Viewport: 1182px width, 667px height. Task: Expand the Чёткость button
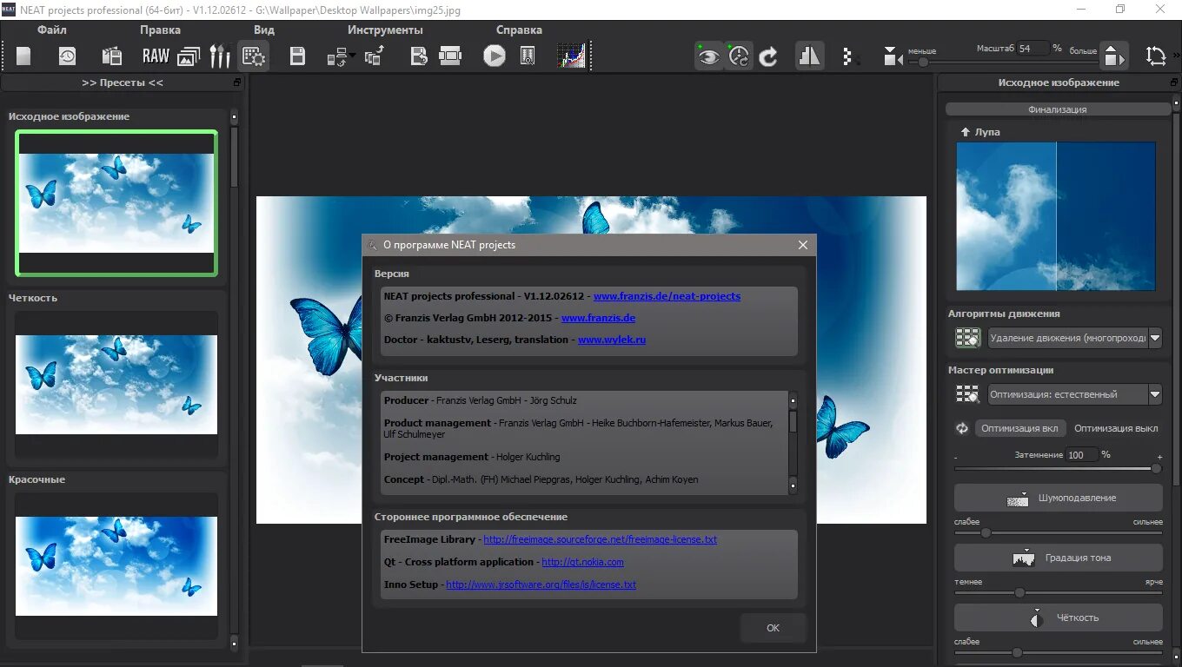pos(1058,617)
